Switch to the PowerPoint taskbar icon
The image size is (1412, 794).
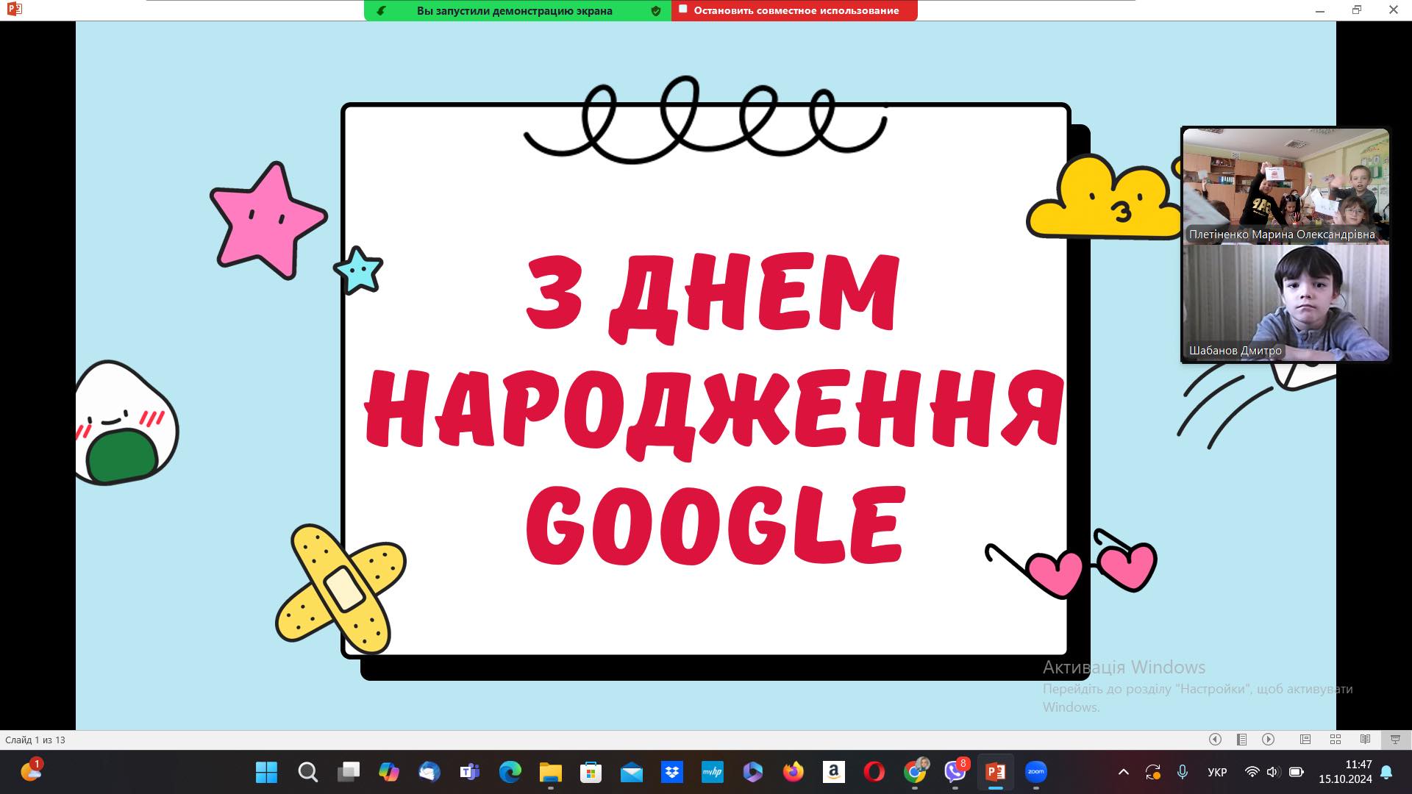[996, 772]
